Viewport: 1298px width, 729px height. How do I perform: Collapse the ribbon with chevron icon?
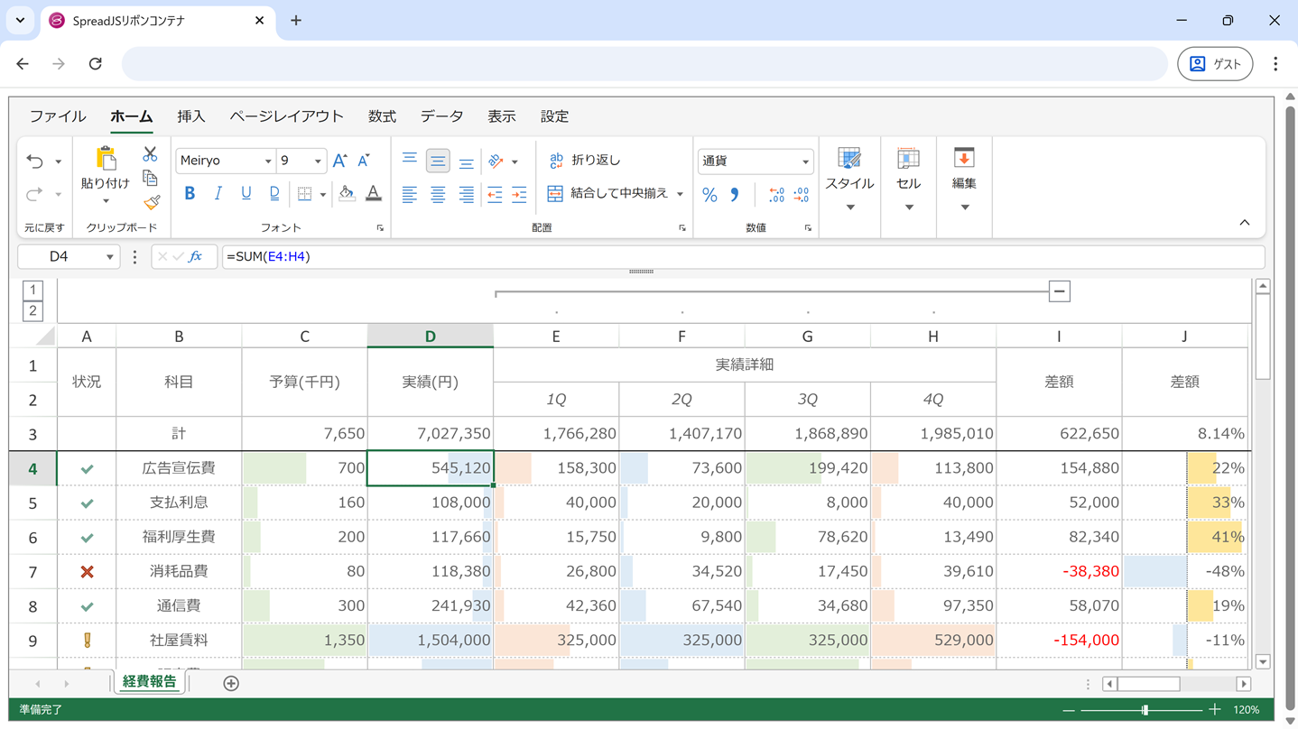(x=1244, y=223)
